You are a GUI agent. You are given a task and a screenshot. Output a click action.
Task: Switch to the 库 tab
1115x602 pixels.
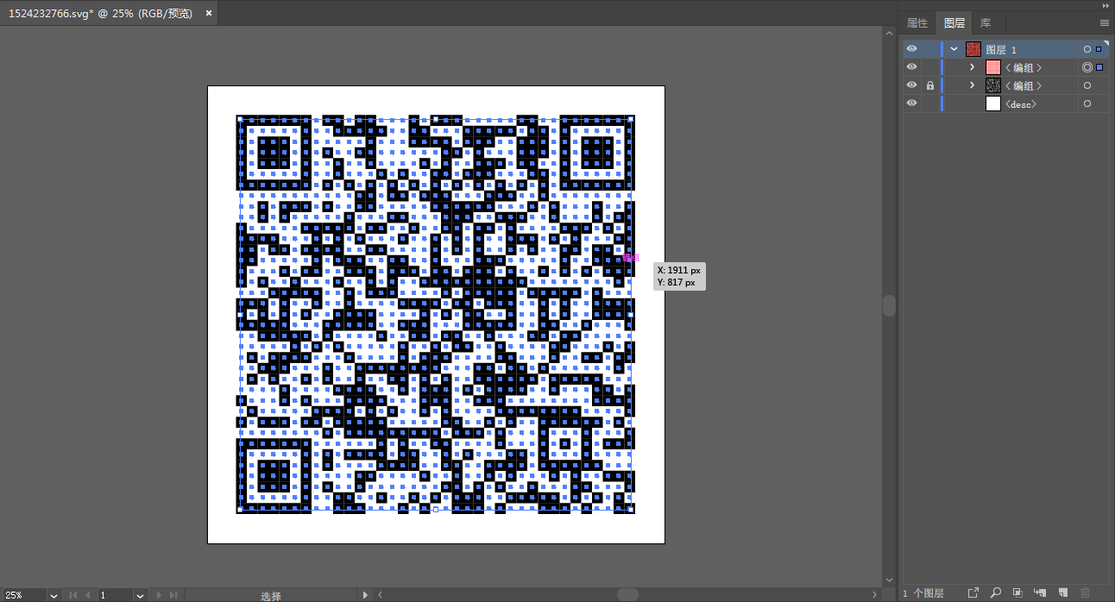pyautogui.click(x=986, y=23)
